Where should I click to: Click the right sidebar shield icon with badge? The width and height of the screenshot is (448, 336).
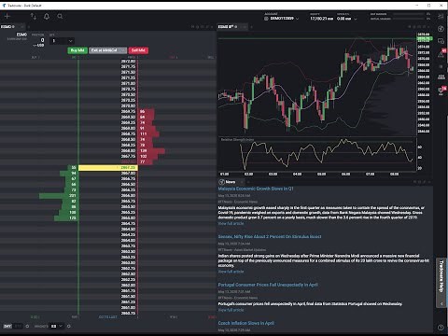pyautogui.click(x=441, y=91)
